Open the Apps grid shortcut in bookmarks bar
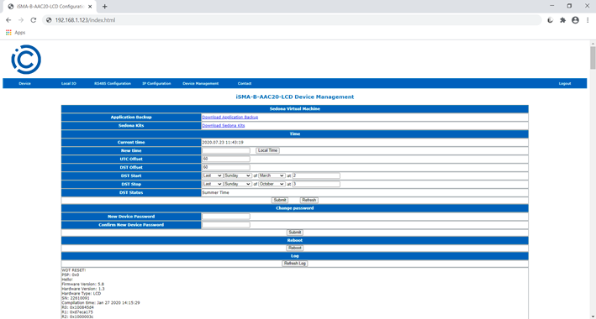Screen dimensions: 596x319 click(x=15, y=33)
